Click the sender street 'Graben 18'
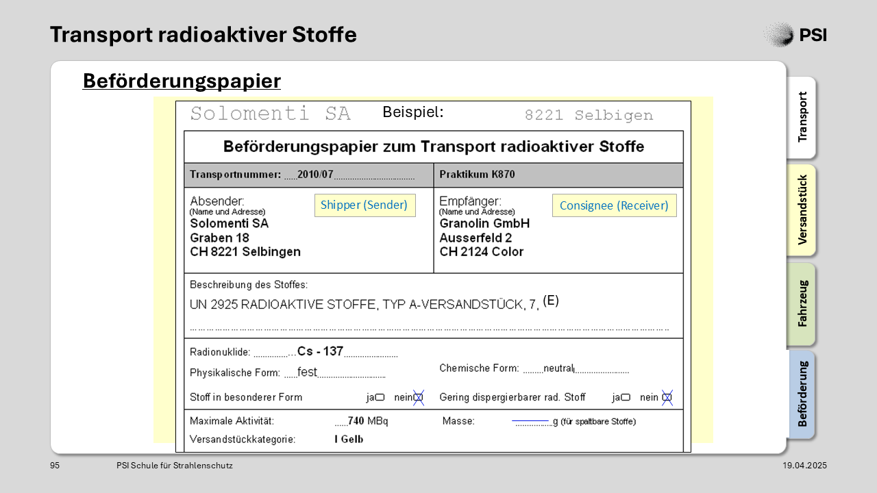Viewport: 877px width, 493px height. tap(219, 238)
